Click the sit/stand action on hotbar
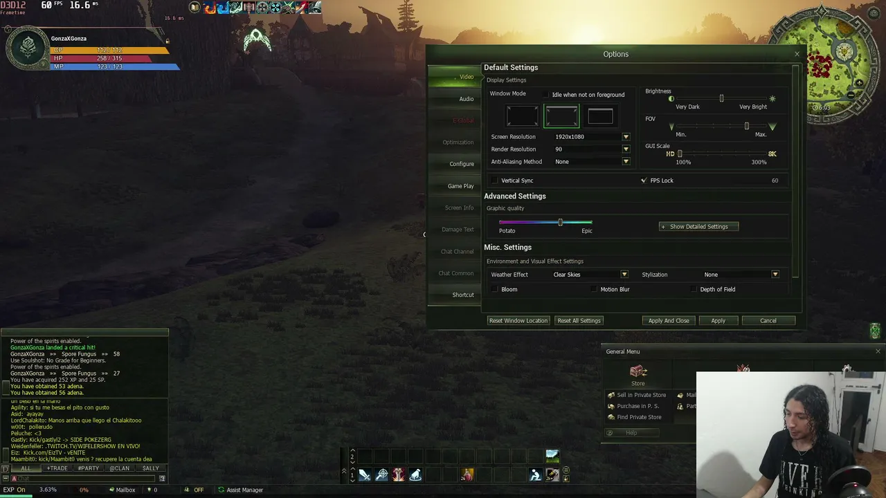Screen dimensions: 886x498 coord(535,474)
